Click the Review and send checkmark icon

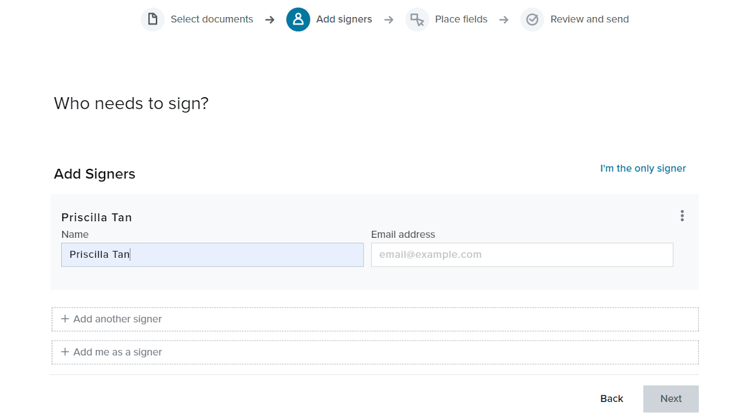532,19
